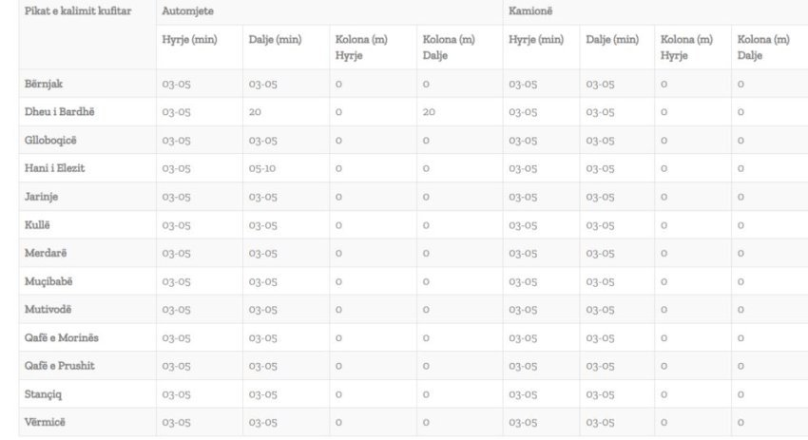Image resolution: width=808 pixels, height=440 pixels.
Task: Click the 05-10 wait time for Hani i Elezit
Action: [262, 169]
